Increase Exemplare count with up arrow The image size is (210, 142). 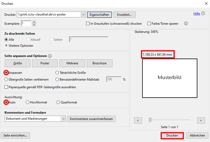34,22
